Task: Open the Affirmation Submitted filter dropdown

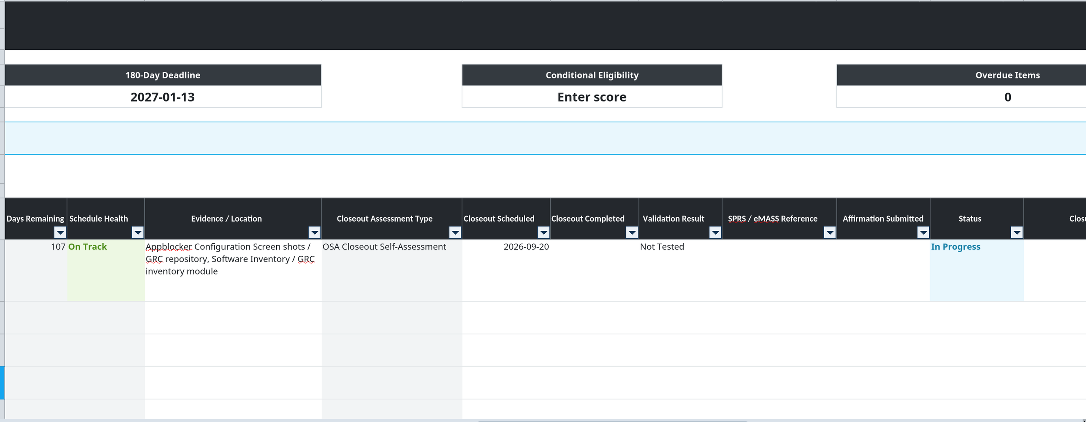Action: (x=923, y=232)
